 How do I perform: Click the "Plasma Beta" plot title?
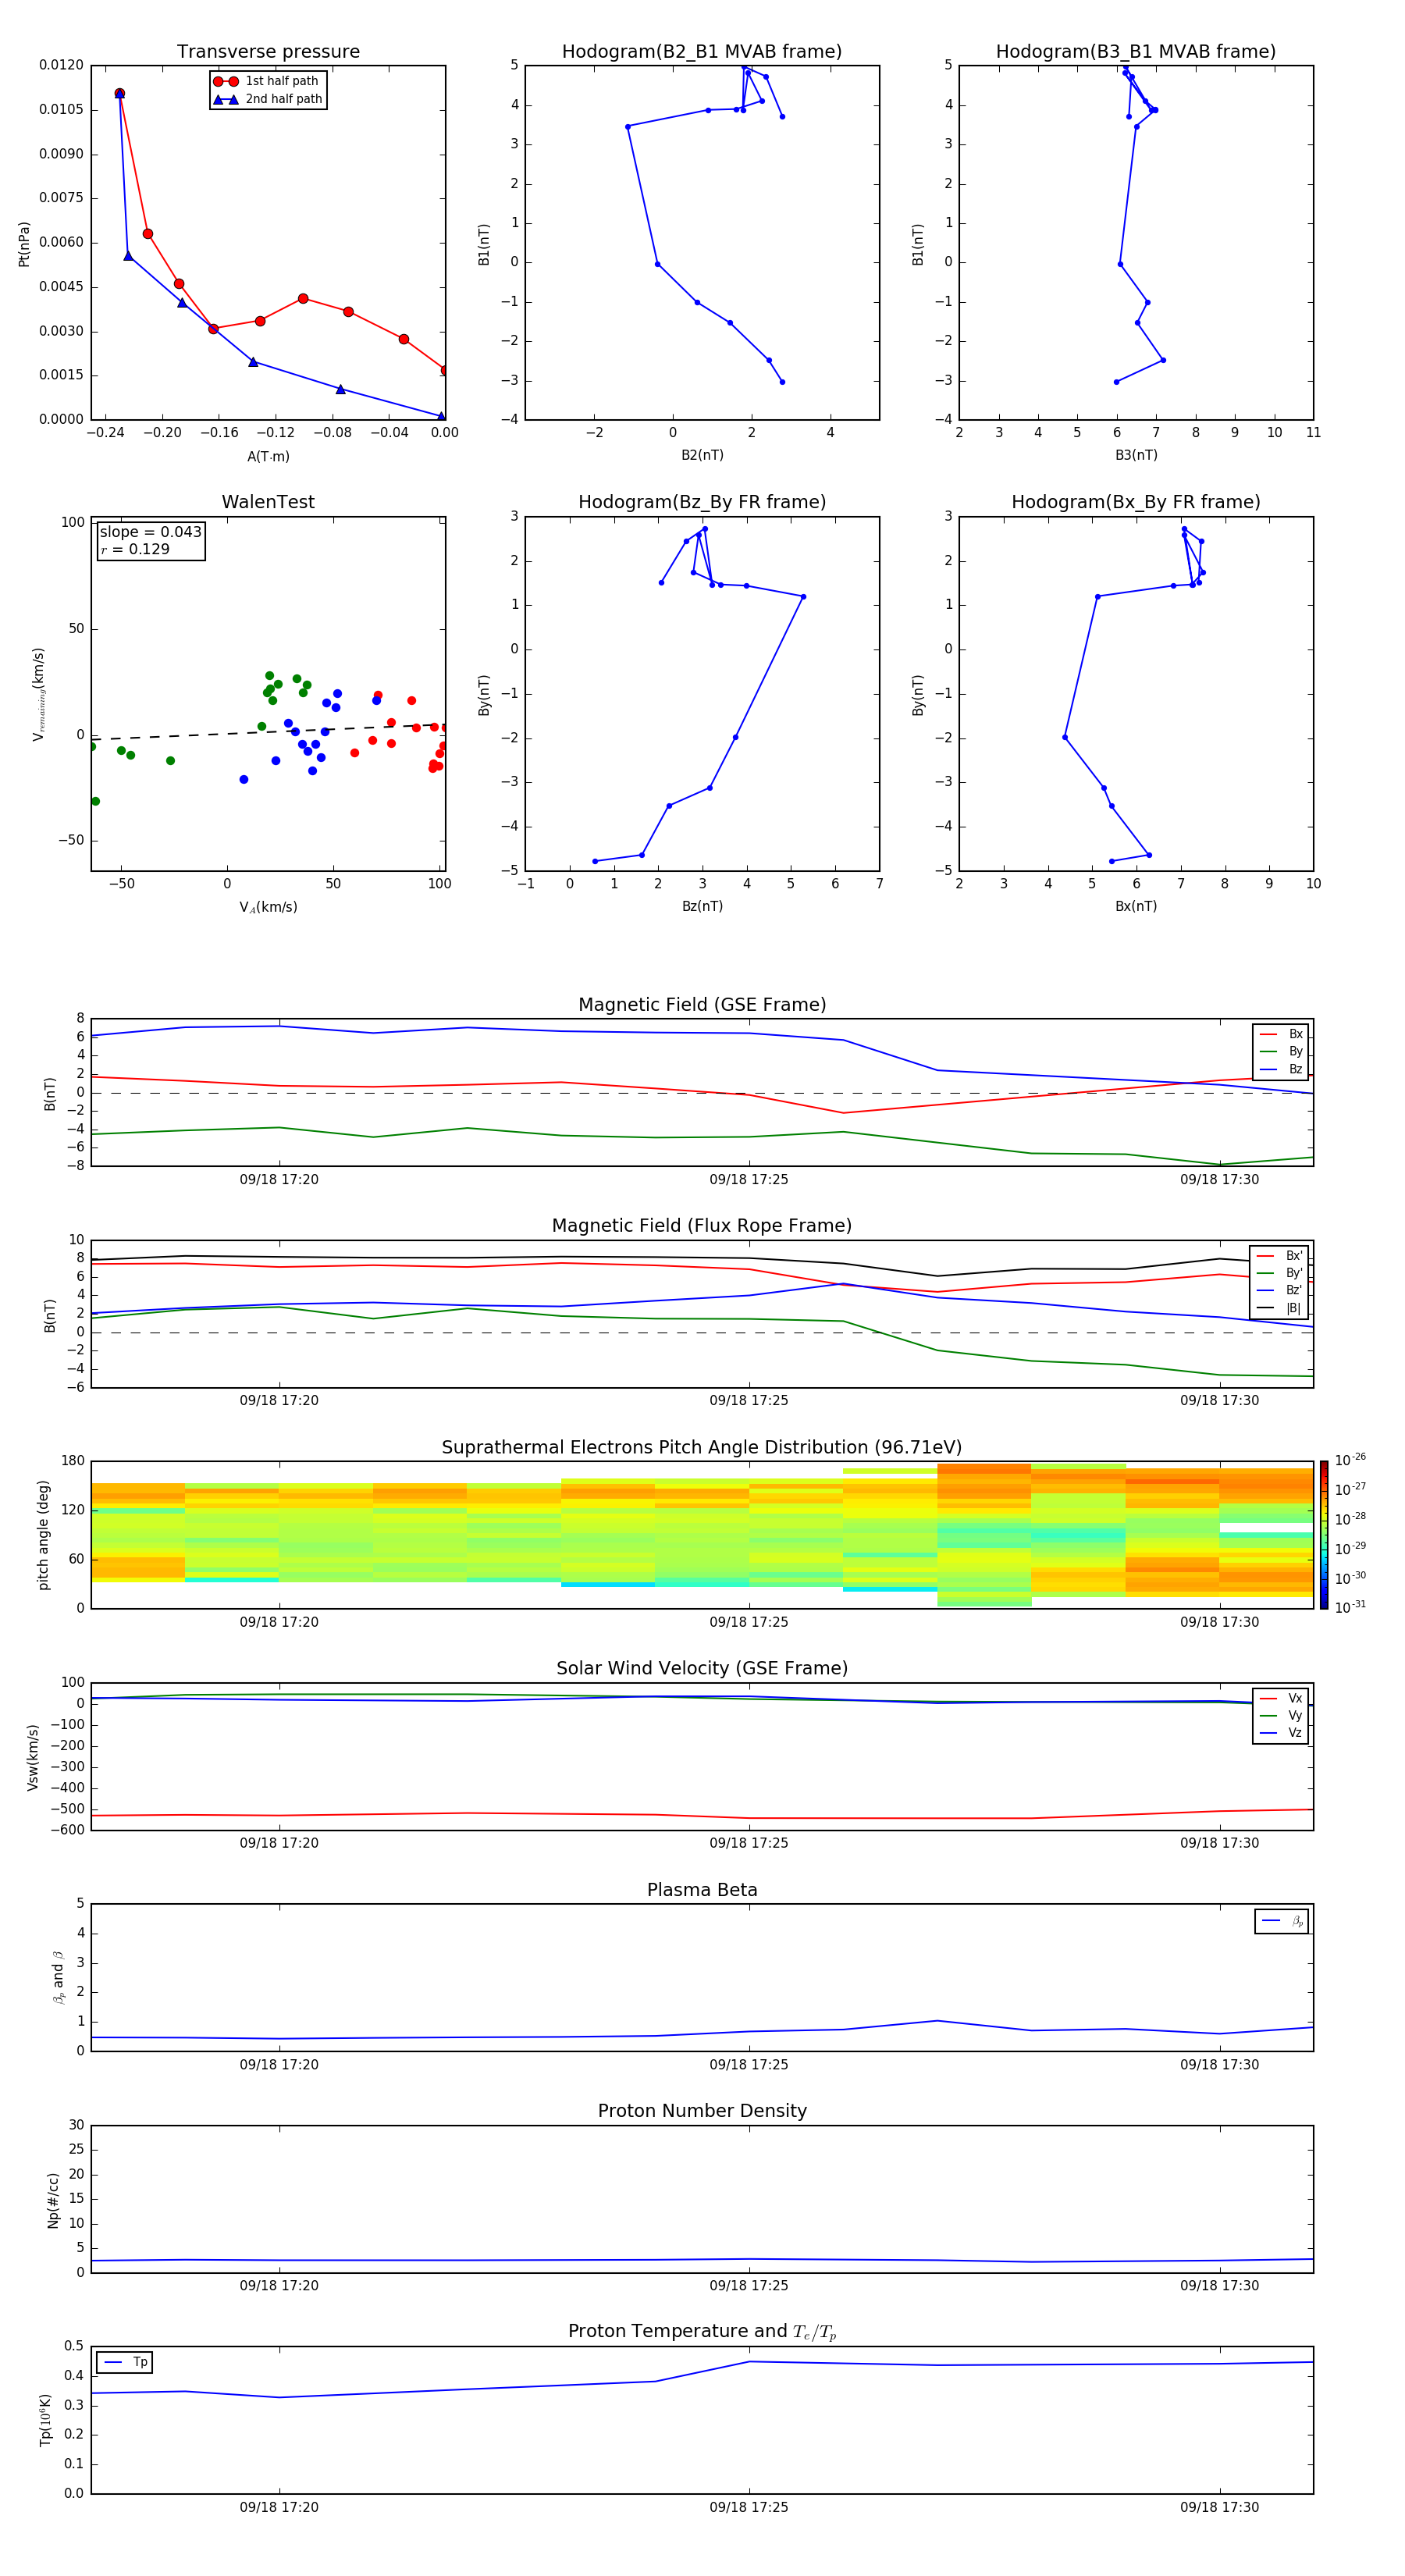pyautogui.click(x=702, y=1890)
